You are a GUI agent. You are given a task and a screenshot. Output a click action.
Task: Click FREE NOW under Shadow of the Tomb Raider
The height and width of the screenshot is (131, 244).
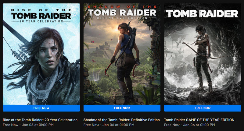tap(122, 108)
